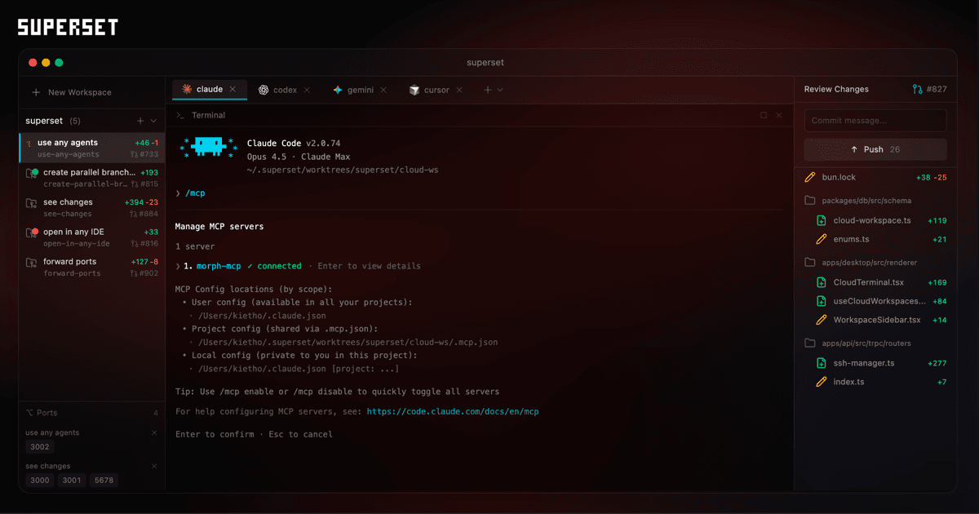
Task: Click added-file icon beside CloudTerminal.tsx
Action: point(822,282)
